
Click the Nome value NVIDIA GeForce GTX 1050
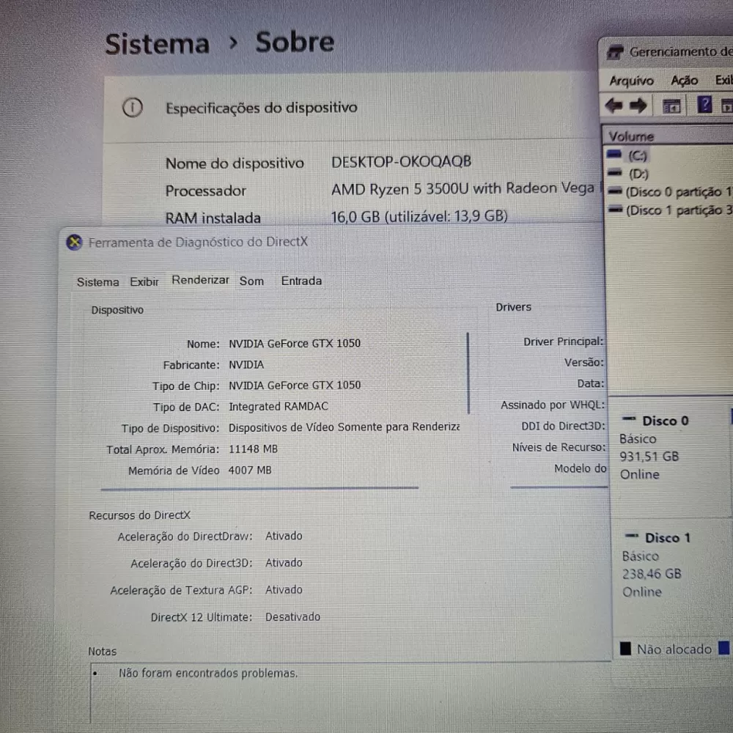[x=295, y=344]
